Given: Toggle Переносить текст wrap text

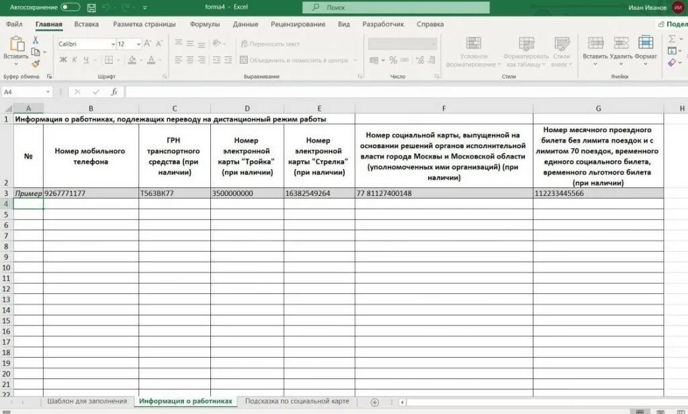Looking at the screenshot, I should click(270, 44).
